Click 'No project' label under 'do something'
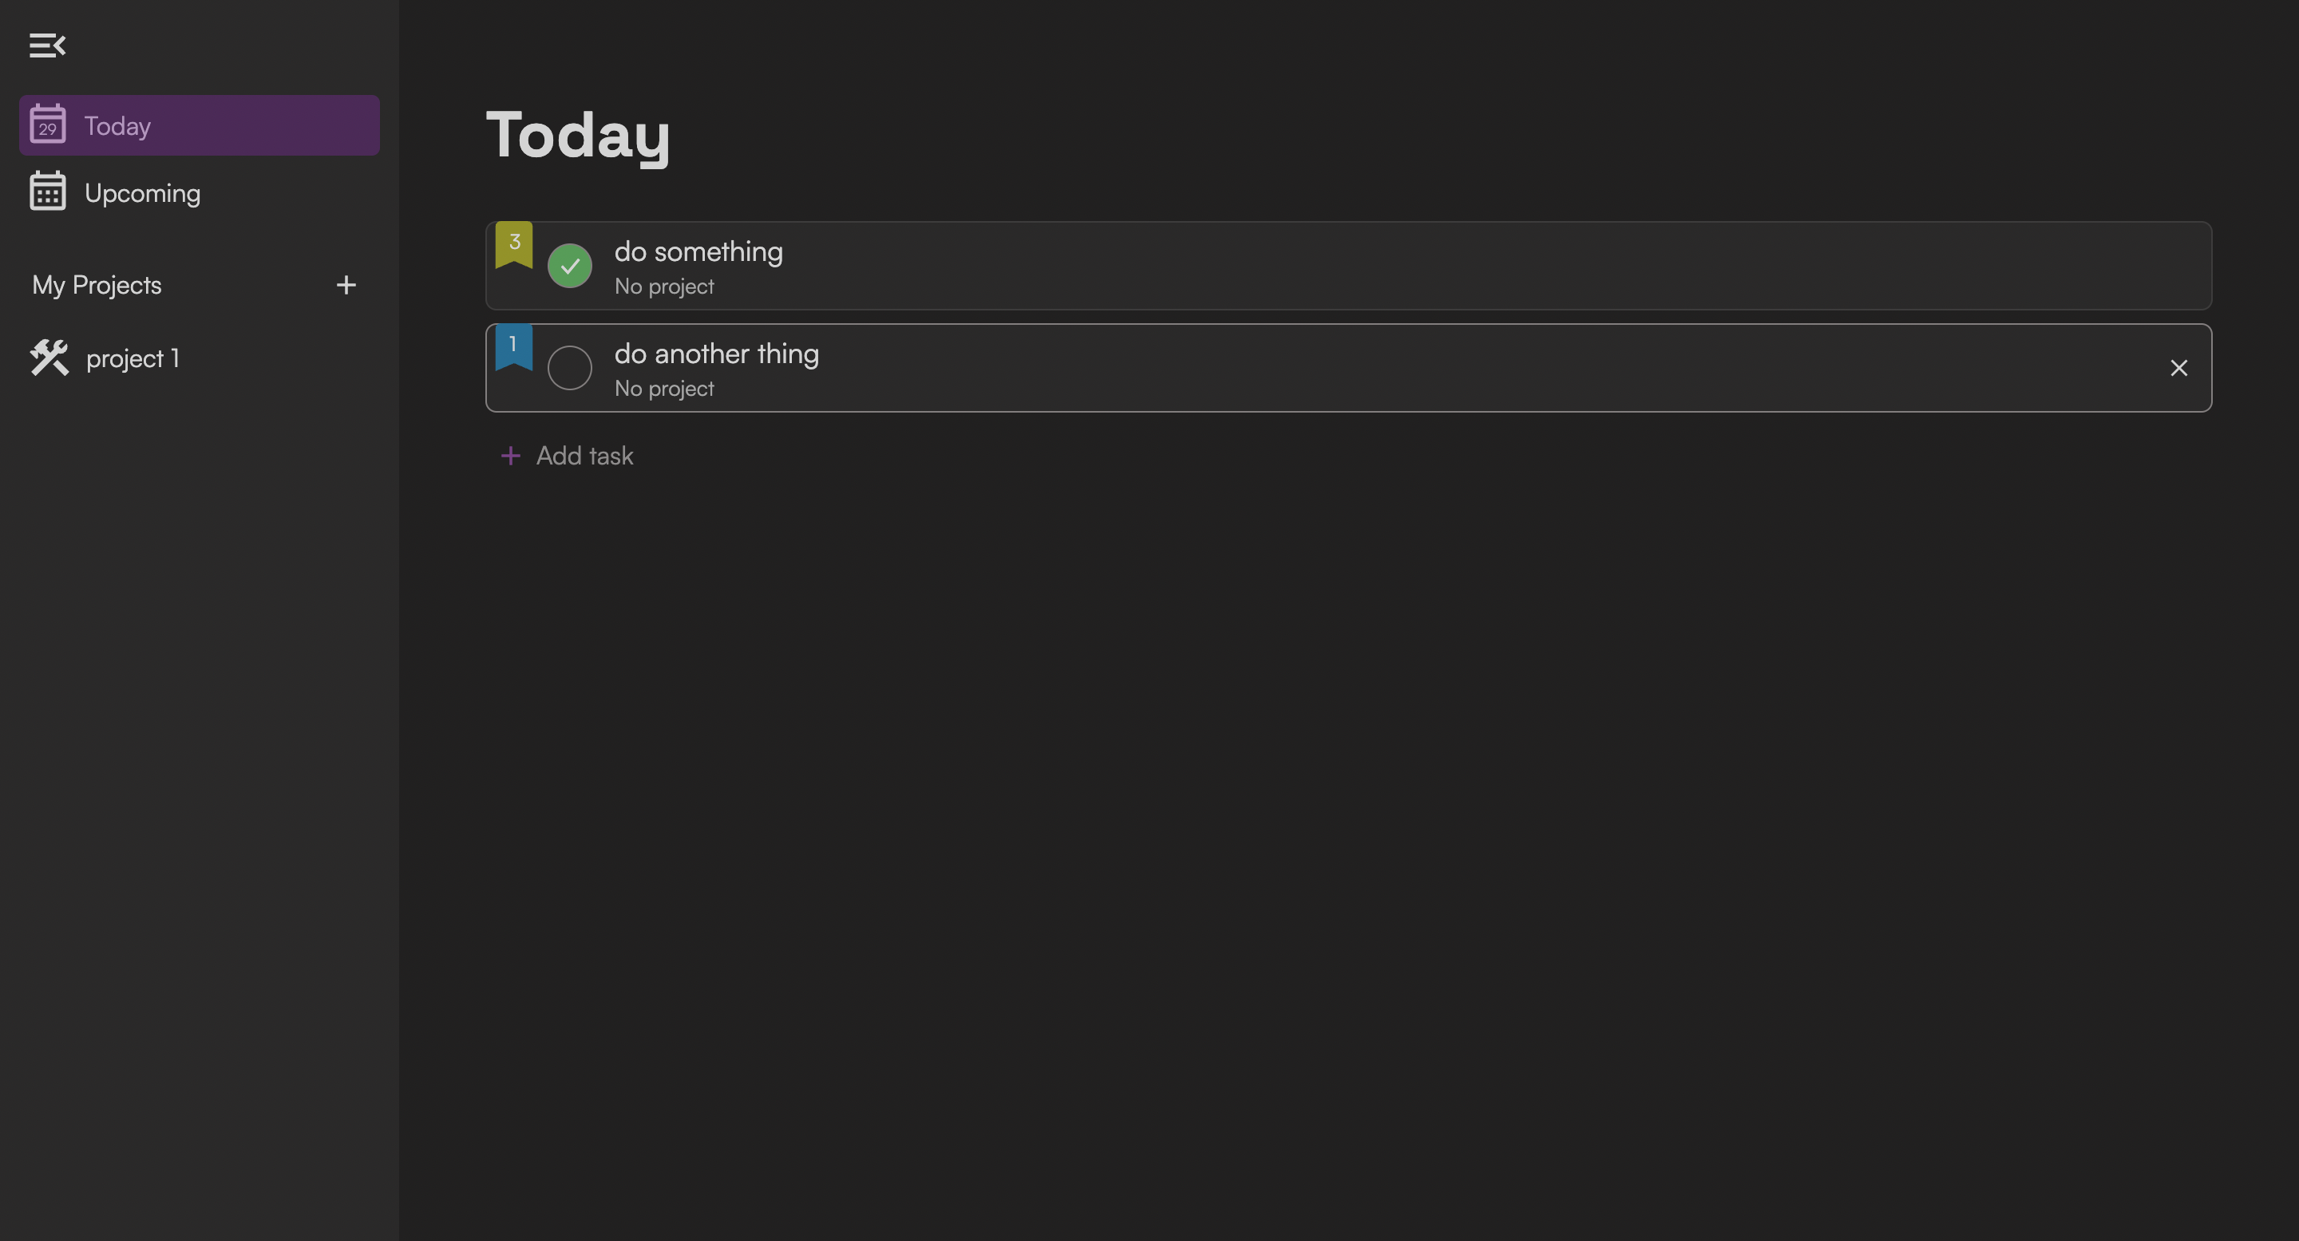The height and width of the screenshot is (1241, 2299). (x=664, y=287)
